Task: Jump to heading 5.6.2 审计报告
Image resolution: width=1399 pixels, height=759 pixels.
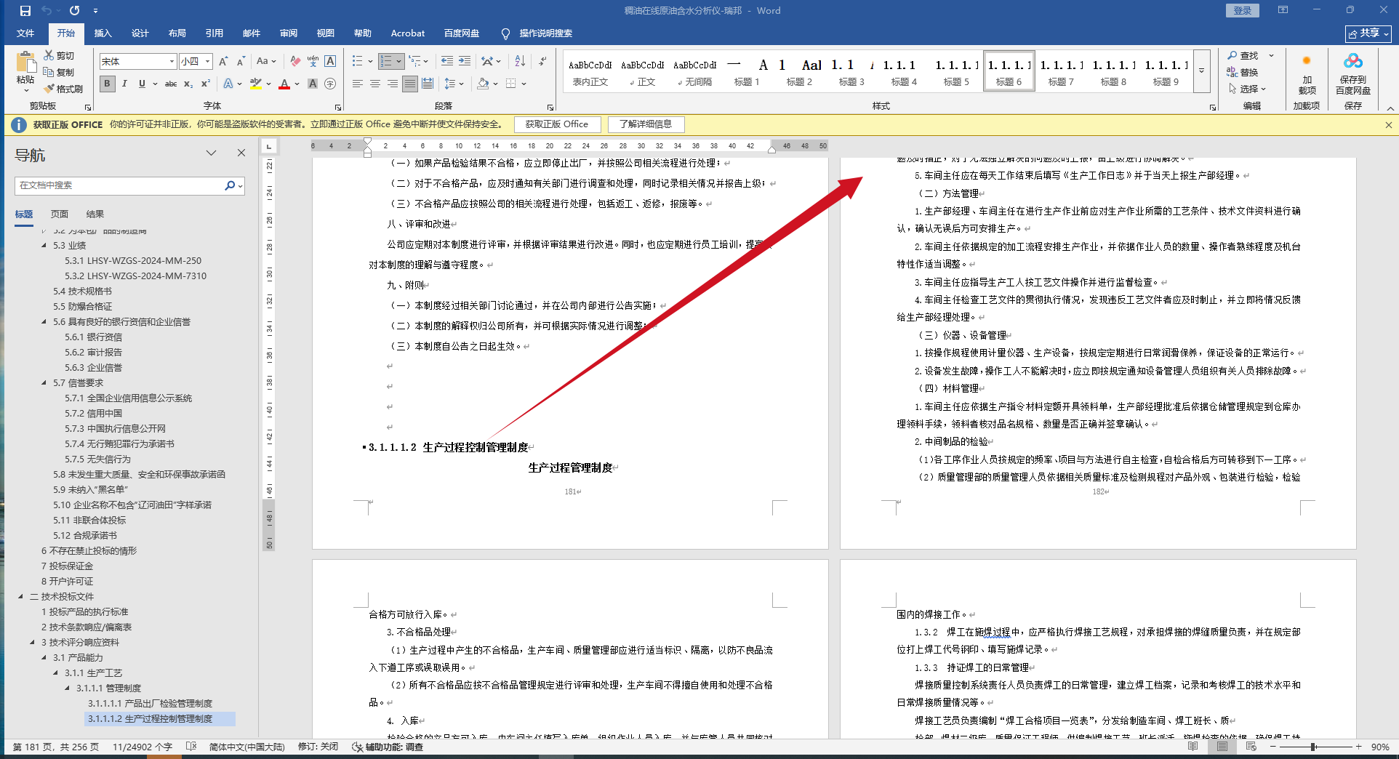Action: pos(94,352)
